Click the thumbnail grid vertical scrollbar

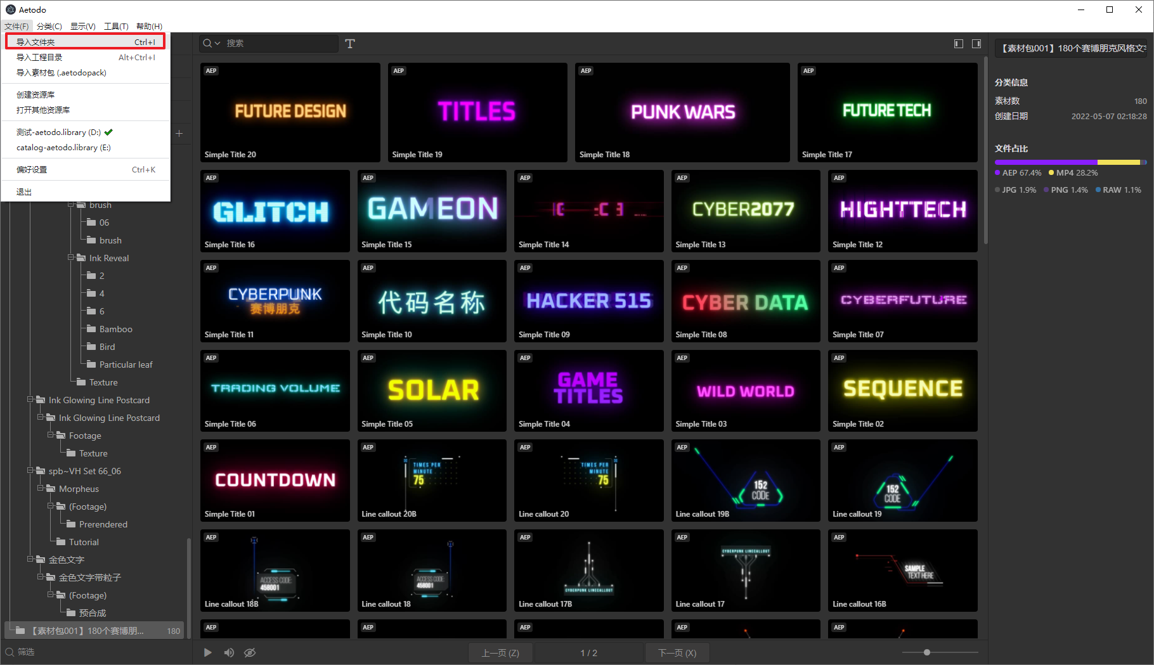(x=985, y=150)
